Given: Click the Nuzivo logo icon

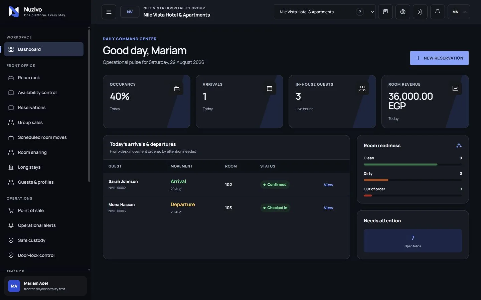Looking at the screenshot, I should click(x=13, y=12).
